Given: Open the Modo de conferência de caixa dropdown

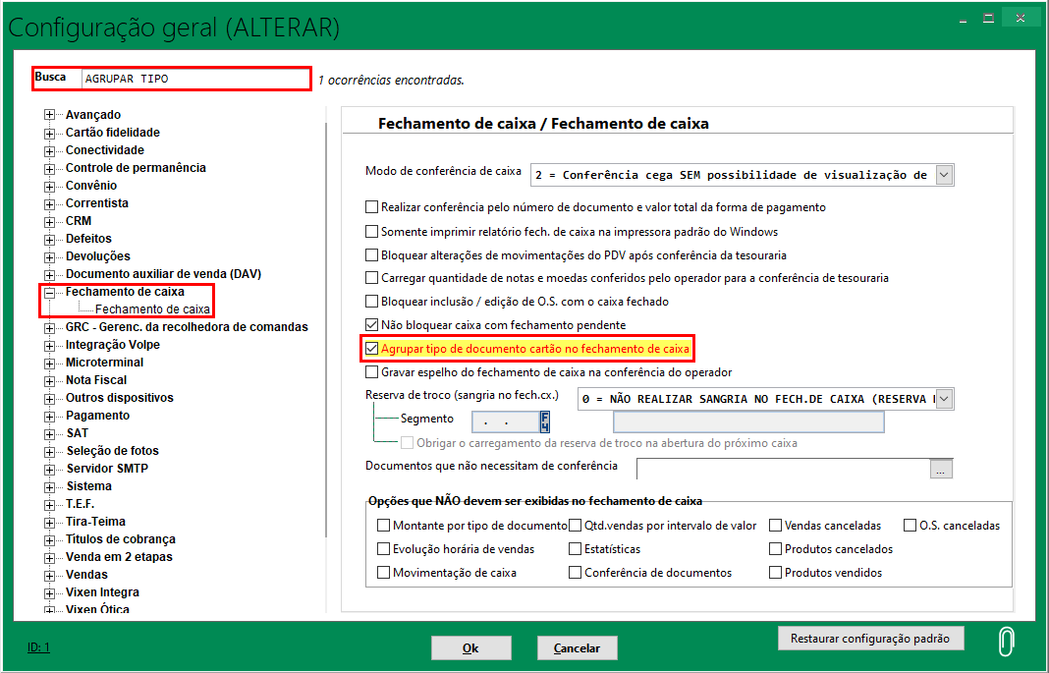Looking at the screenshot, I should (x=944, y=175).
